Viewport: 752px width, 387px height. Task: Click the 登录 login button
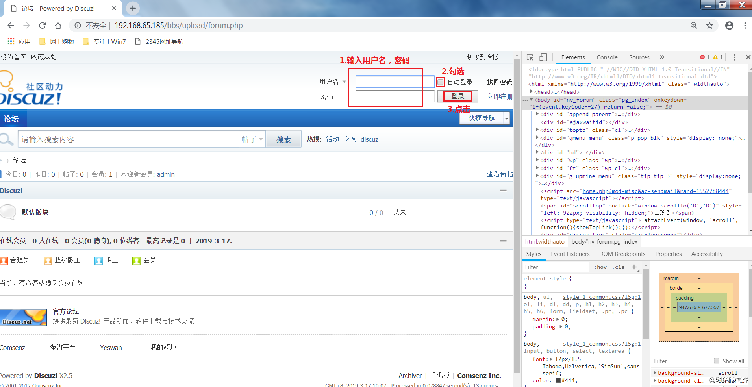[457, 96]
